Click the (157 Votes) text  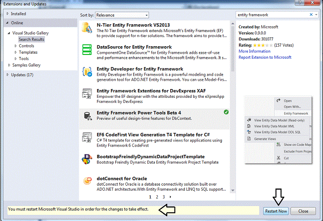click(x=283, y=45)
